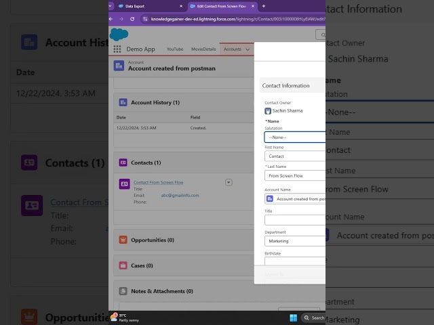
Task: Open site information icon in address bar
Action: pos(145,19)
